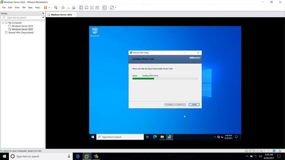Open the Help menu
The height and width of the screenshot is (160, 285).
click(37, 8)
